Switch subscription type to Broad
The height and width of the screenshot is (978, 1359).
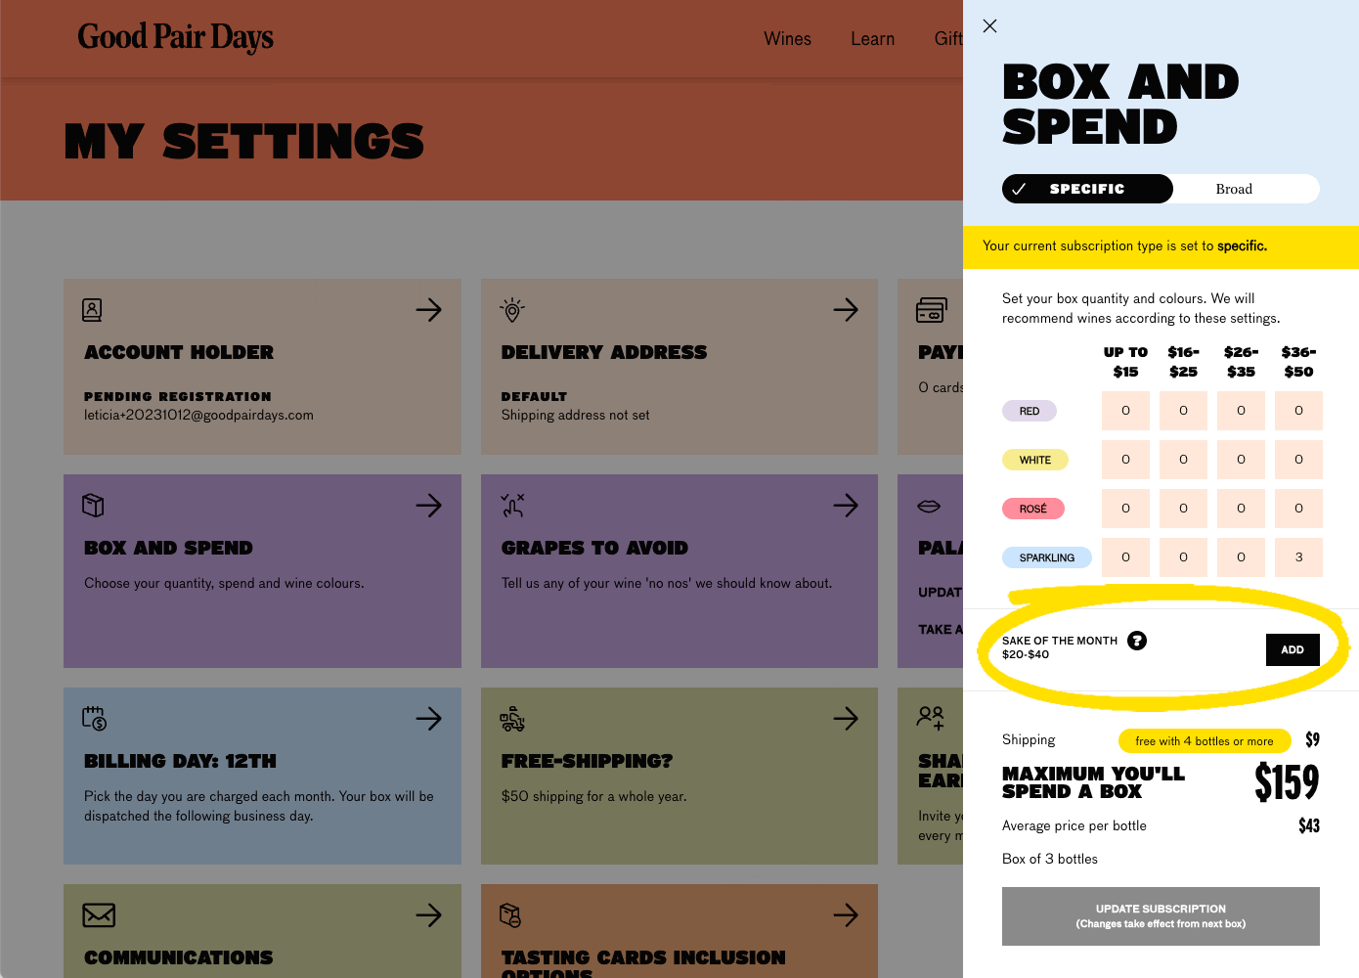coord(1234,189)
